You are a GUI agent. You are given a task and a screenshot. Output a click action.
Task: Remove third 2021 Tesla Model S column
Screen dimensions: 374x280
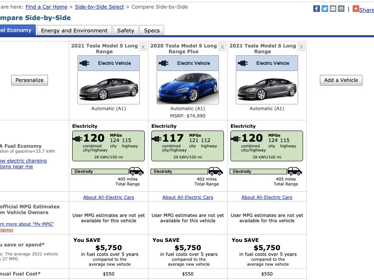[301, 47]
